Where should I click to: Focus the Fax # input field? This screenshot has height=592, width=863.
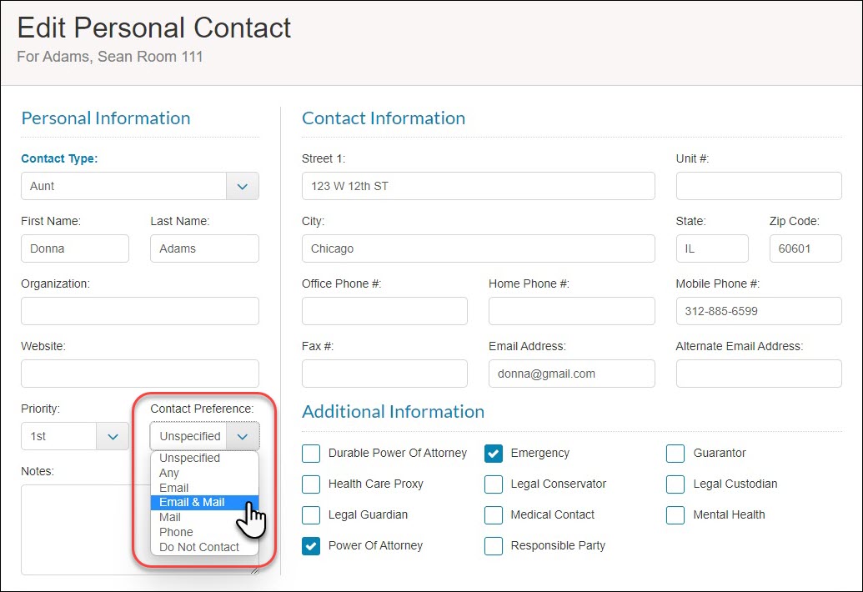pyautogui.click(x=384, y=374)
